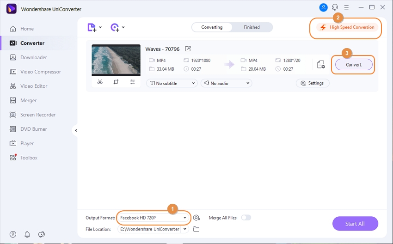Viewport: 393px width, 244px height.
Task: Open the user account icon
Action: (x=323, y=7)
